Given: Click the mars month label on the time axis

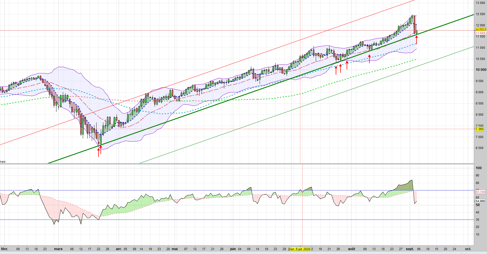Looking at the screenshot, I should (58, 249).
